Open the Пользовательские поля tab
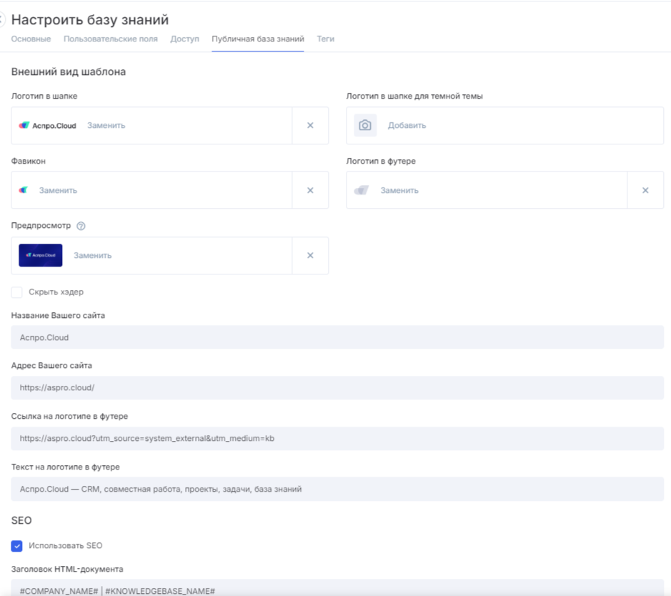 tap(111, 39)
